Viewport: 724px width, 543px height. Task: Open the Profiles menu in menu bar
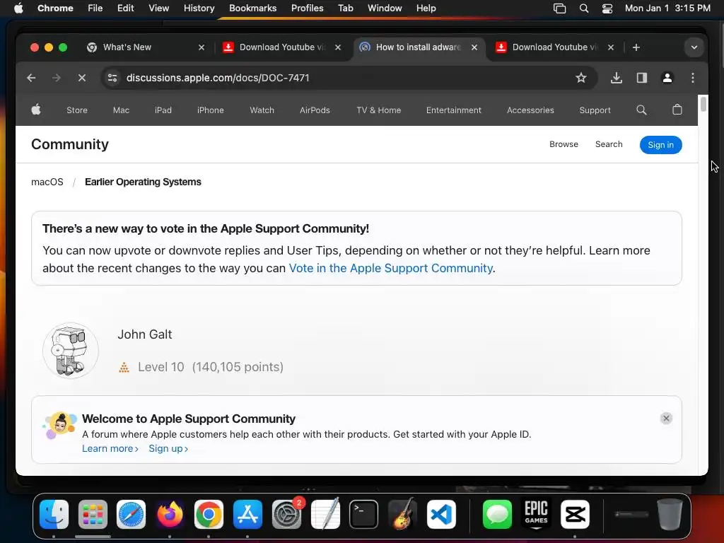307,8
